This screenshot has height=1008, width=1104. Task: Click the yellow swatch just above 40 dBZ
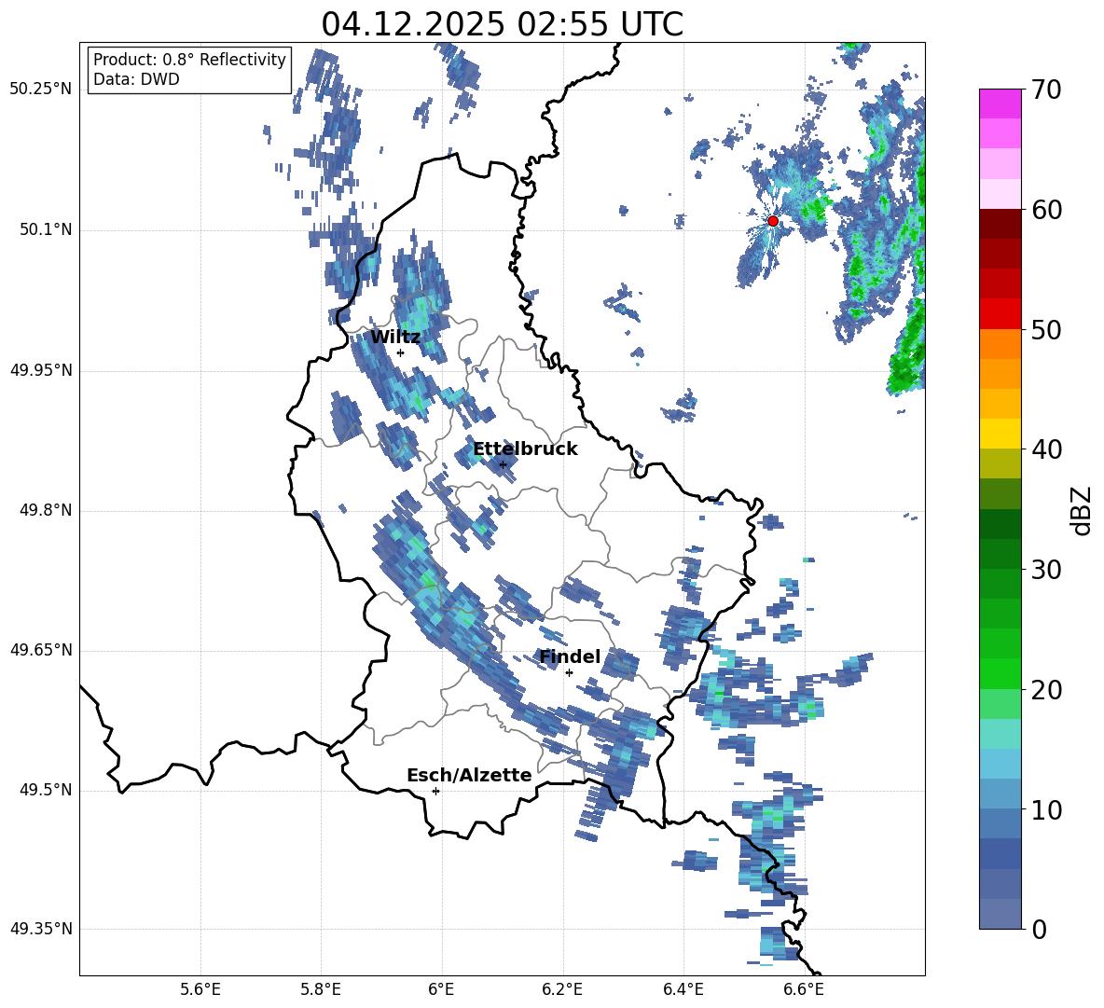pyautogui.click(x=1000, y=434)
